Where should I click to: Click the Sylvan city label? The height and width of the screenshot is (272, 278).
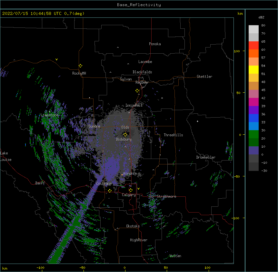[x=126, y=79]
